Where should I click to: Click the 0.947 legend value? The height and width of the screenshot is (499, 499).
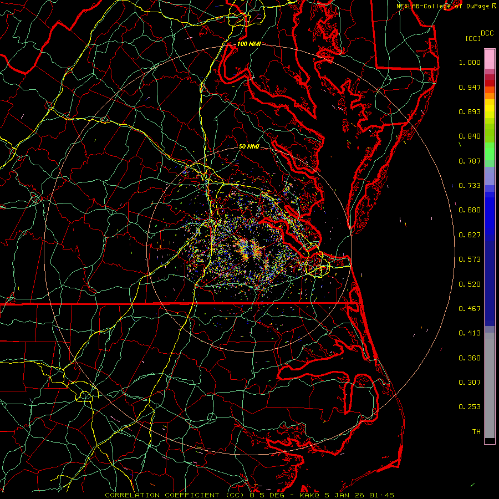pos(470,87)
